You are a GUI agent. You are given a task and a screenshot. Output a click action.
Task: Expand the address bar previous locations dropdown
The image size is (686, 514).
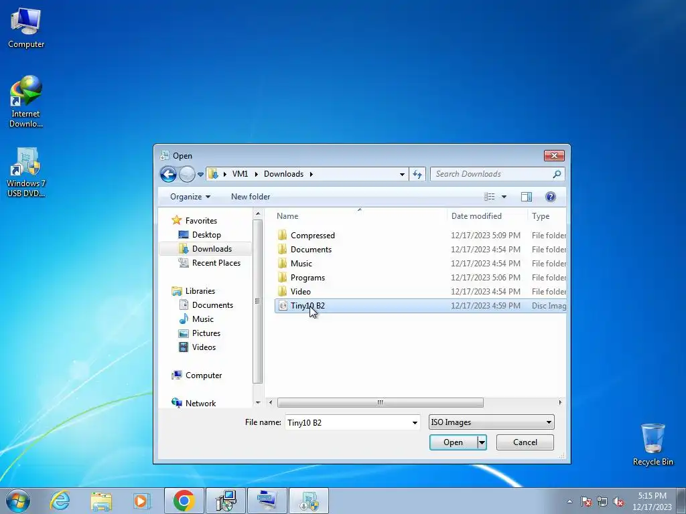[402, 175]
